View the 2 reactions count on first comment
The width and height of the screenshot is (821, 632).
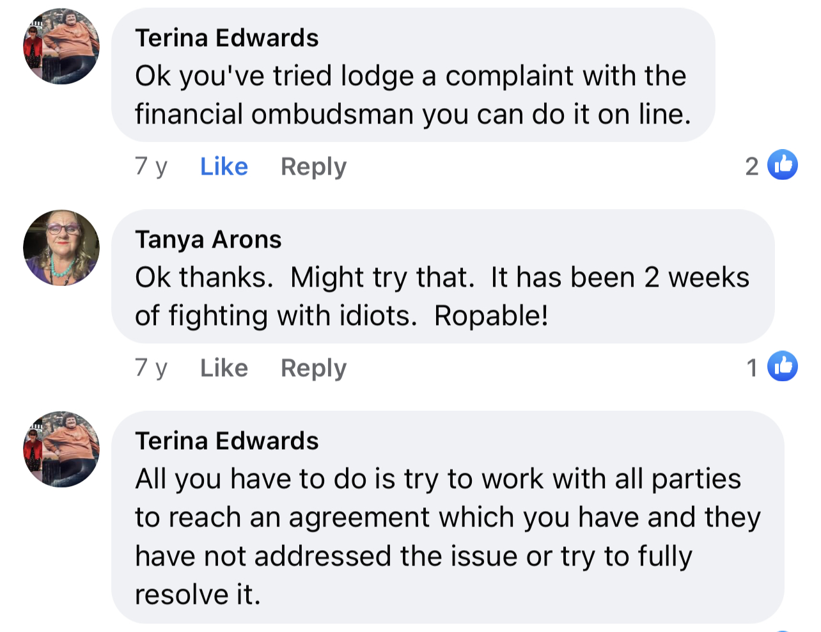[752, 166]
